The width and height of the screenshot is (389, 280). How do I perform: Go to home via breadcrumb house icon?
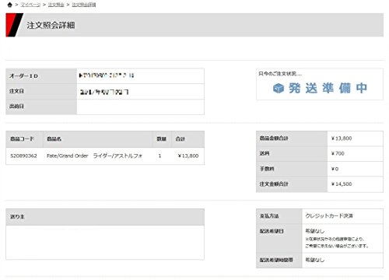10,5
